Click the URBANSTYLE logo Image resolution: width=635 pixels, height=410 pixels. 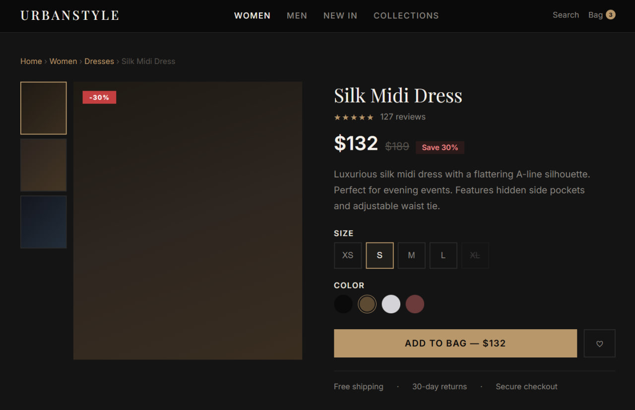click(69, 15)
